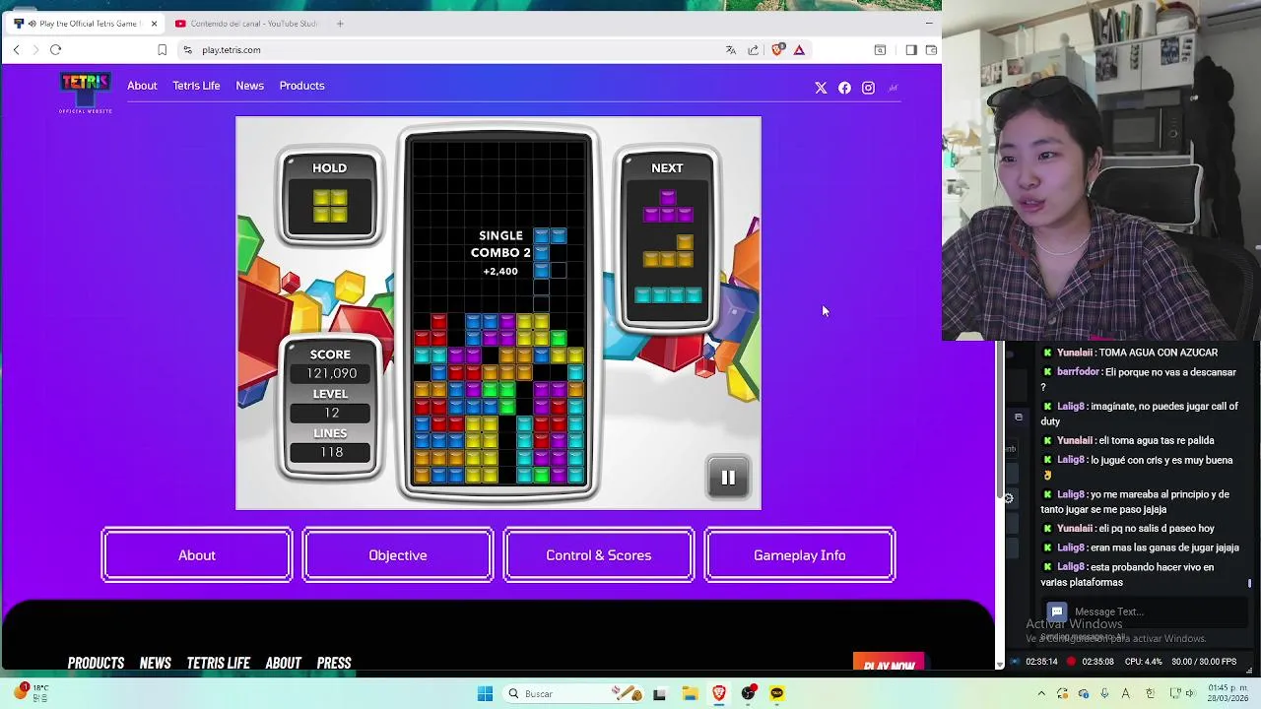
Task: Switch to the YouTube Studio tab
Action: tap(246, 24)
